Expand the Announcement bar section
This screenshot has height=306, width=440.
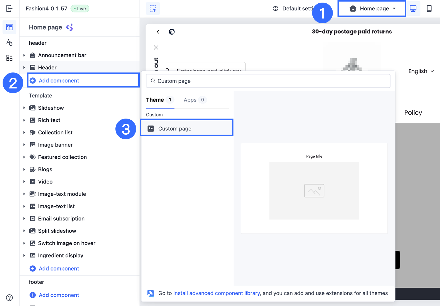tap(24, 55)
